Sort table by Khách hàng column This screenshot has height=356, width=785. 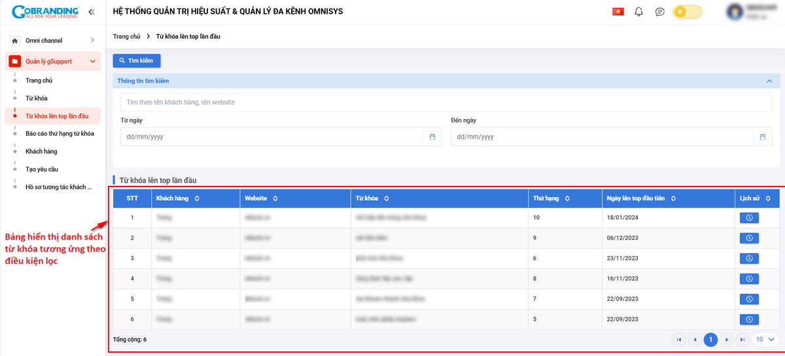point(197,198)
